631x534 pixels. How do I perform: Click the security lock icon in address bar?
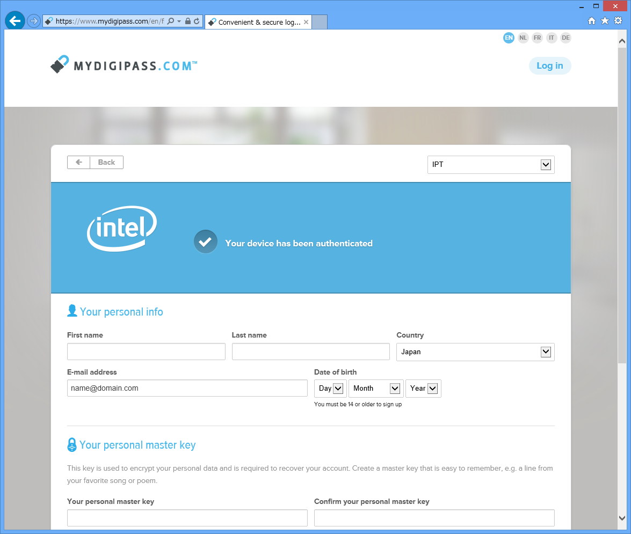point(187,21)
